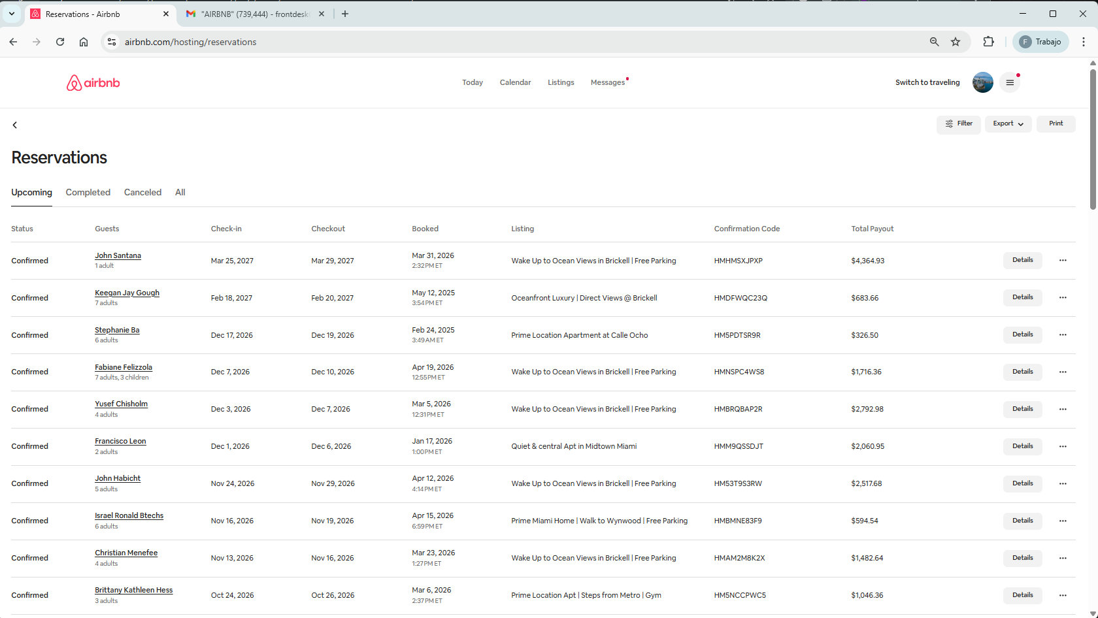Click Switch to traveling

927,82
